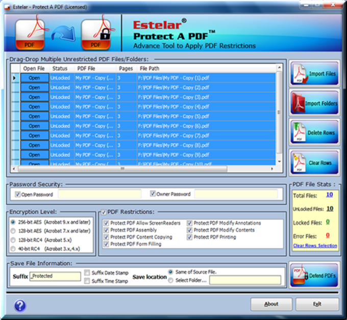Click the Owner Password input field
Image resolution: width=347 pixels, height=320 pixels.
click(x=236, y=194)
